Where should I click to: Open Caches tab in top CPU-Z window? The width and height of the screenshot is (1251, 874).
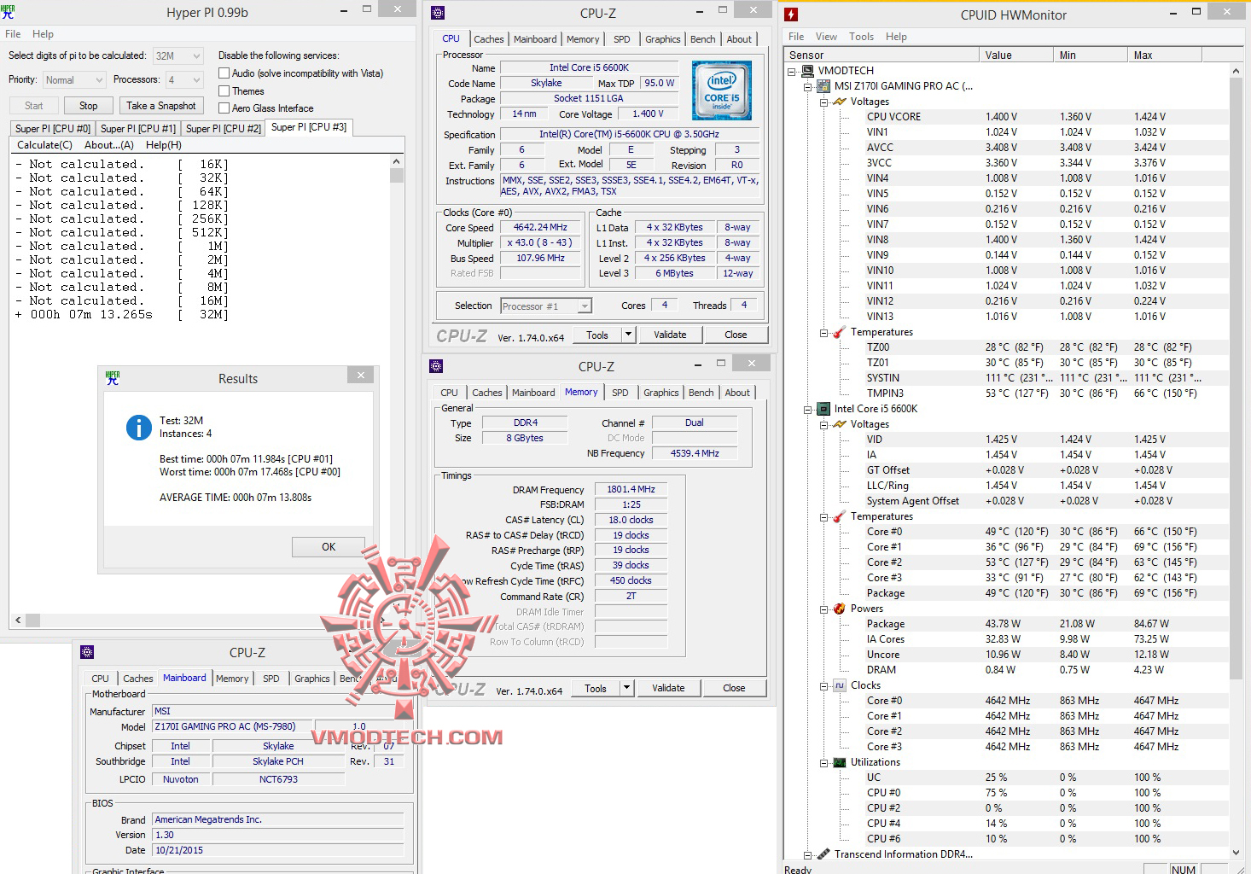489,39
